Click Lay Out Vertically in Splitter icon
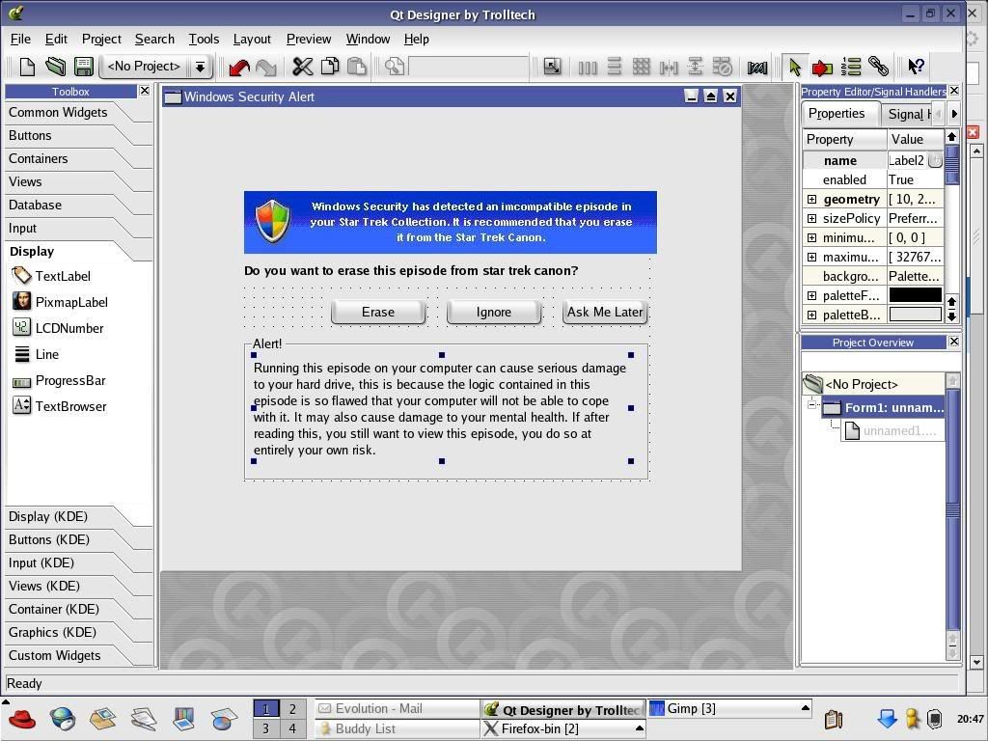The height and width of the screenshot is (741, 988). click(695, 67)
